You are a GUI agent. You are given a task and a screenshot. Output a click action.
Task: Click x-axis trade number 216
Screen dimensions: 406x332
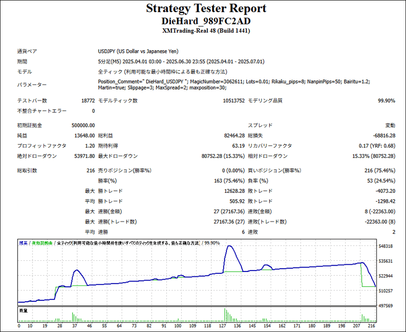click(372, 326)
